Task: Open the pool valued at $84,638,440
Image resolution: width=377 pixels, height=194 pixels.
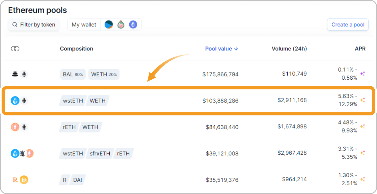Action: 222,127
